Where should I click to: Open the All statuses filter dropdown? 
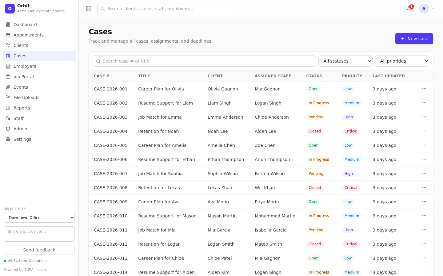tap(345, 61)
